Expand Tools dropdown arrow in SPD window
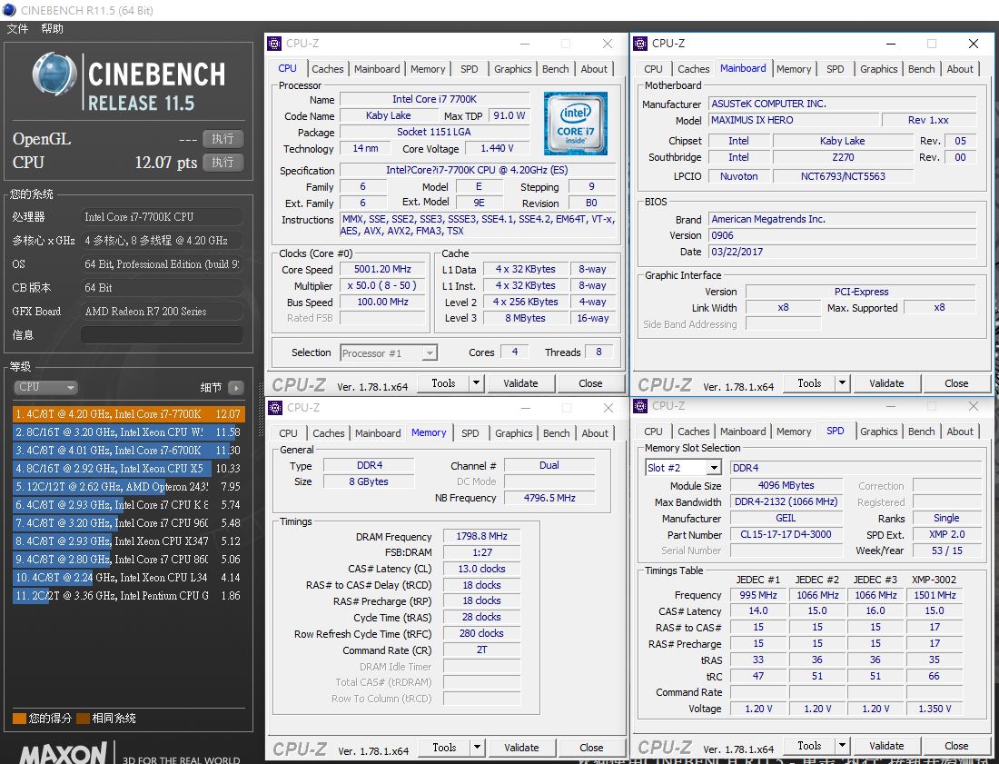The height and width of the screenshot is (764, 999). [842, 746]
